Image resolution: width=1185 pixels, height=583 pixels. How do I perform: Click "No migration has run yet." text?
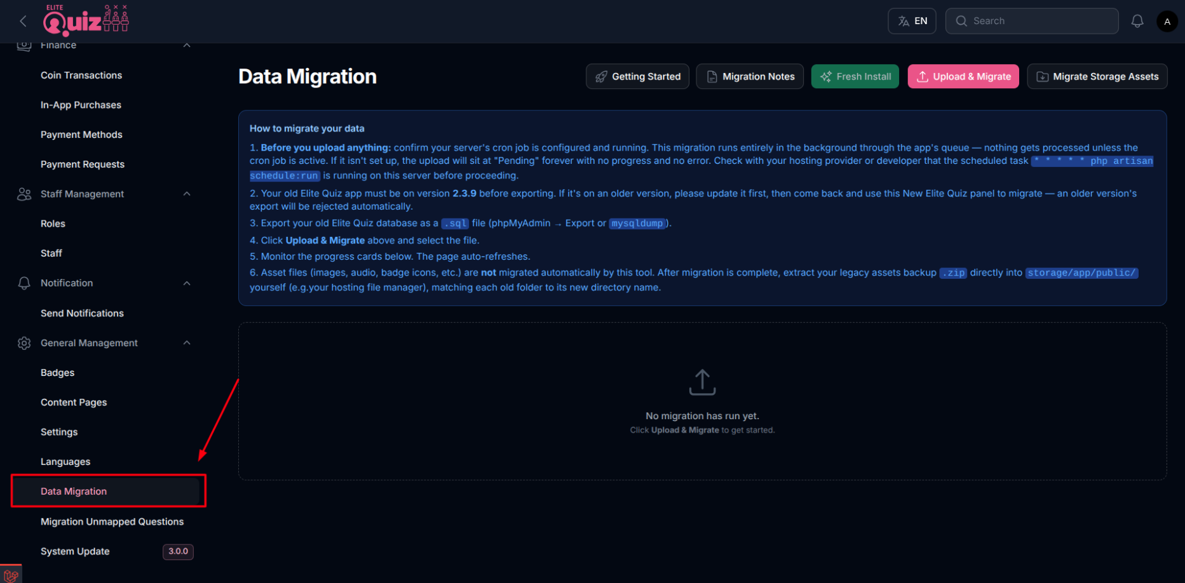702,416
